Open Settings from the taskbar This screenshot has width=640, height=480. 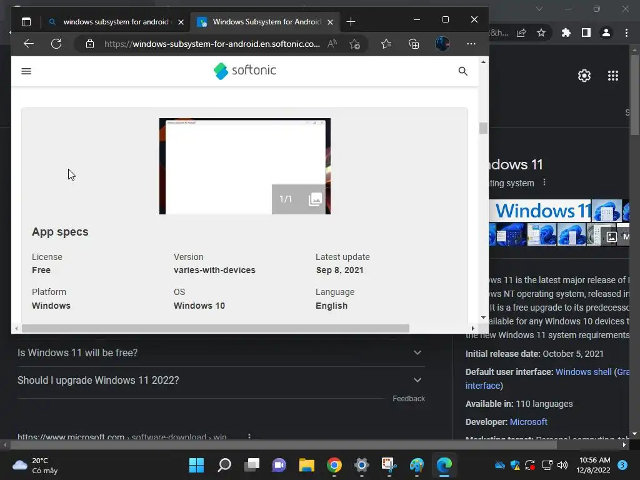tap(362, 465)
